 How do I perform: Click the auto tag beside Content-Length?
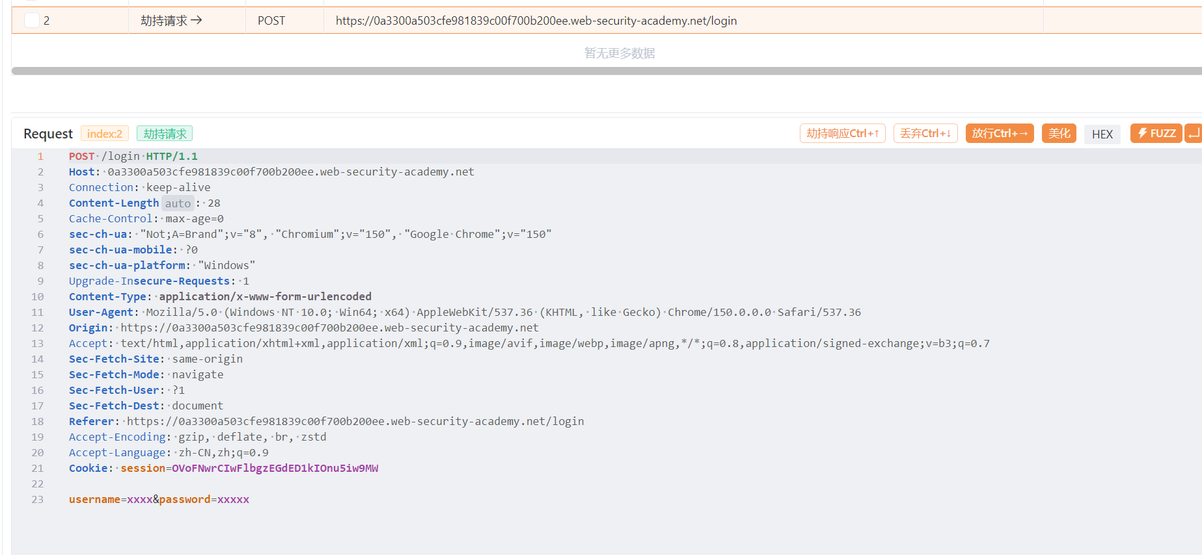click(x=178, y=203)
